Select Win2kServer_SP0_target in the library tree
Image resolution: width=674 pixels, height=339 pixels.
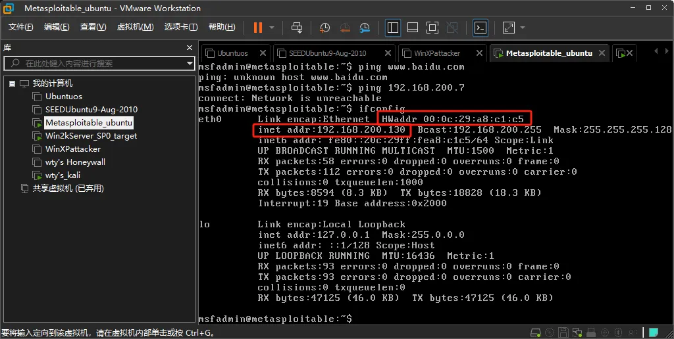tap(91, 136)
